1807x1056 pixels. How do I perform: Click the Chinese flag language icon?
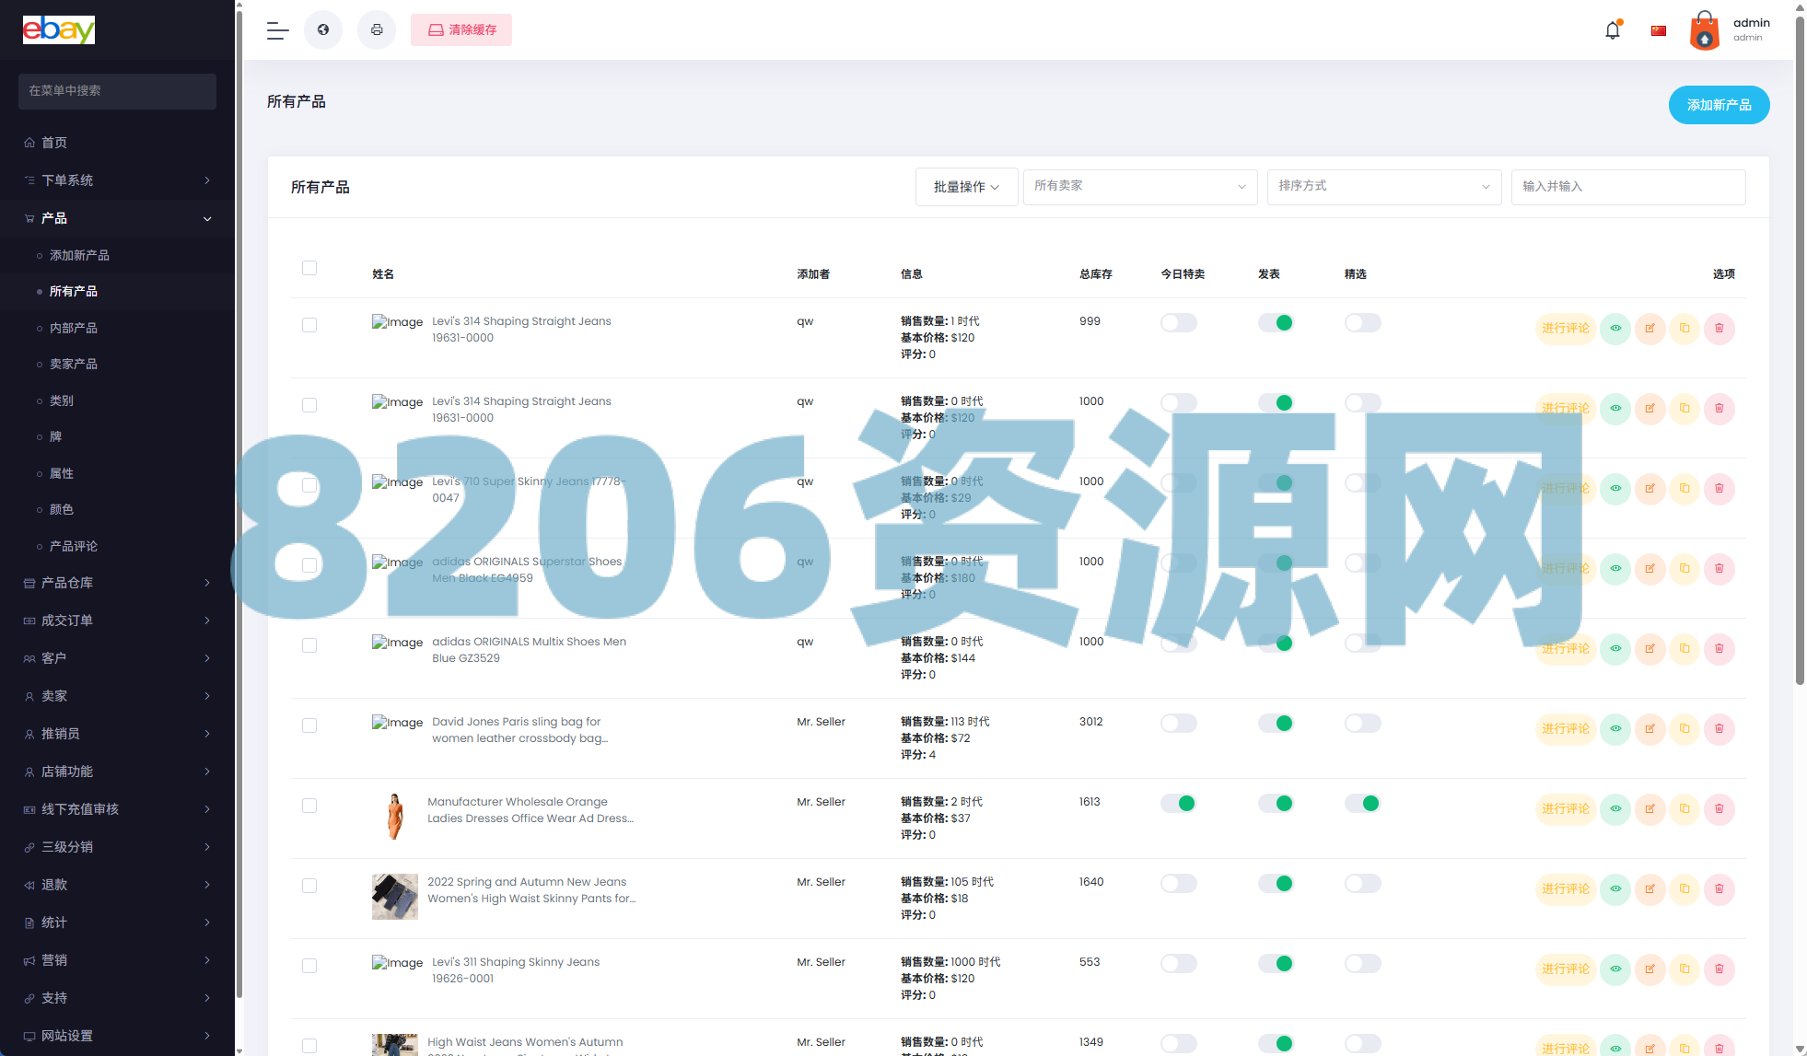tap(1659, 30)
